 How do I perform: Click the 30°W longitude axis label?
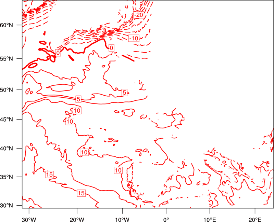[29, 220]
